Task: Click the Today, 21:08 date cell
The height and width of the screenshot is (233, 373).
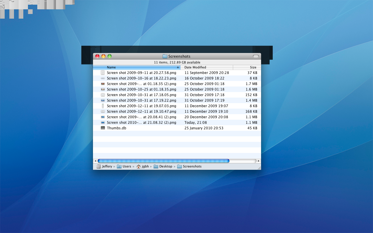Action: tap(196, 123)
